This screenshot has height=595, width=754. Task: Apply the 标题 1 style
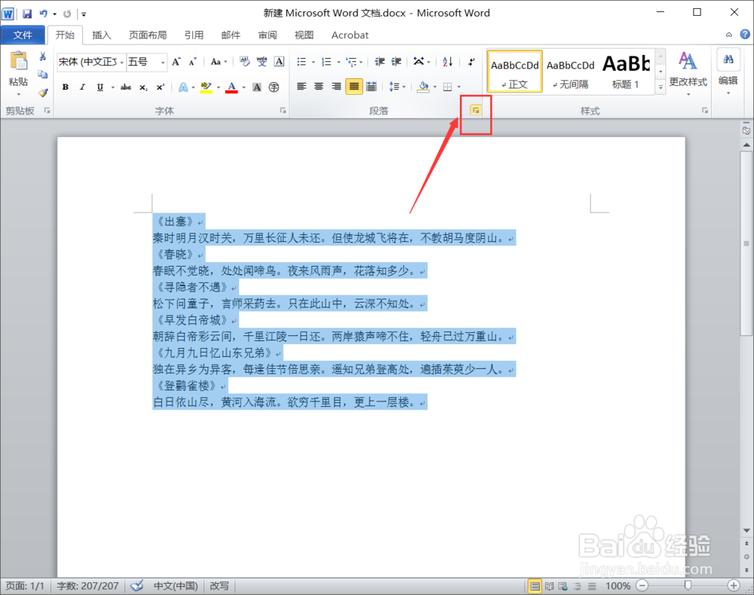pos(626,71)
